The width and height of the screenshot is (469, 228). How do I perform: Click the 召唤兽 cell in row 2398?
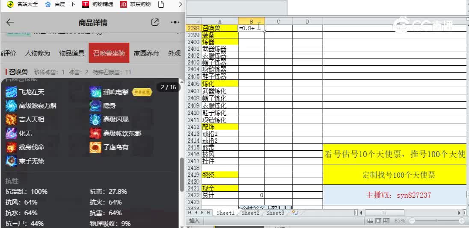tap(220, 28)
